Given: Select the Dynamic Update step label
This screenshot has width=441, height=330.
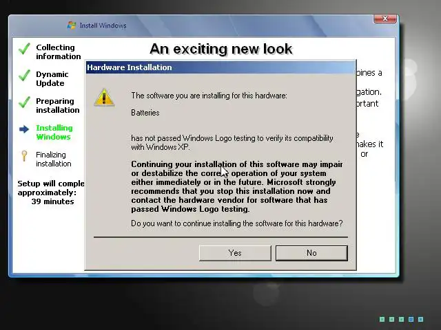Looking at the screenshot, I should pyautogui.click(x=52, y=79).
